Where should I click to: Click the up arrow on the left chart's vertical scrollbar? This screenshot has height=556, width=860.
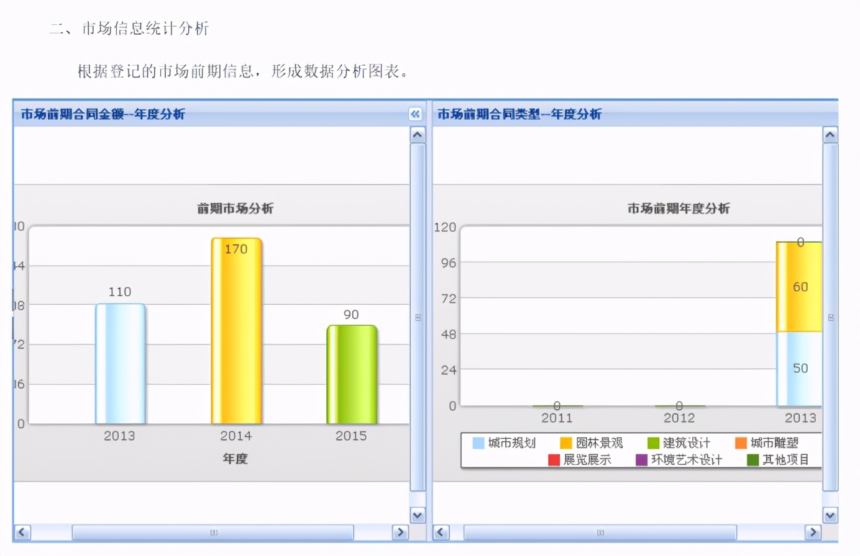[x=417, y=133]
